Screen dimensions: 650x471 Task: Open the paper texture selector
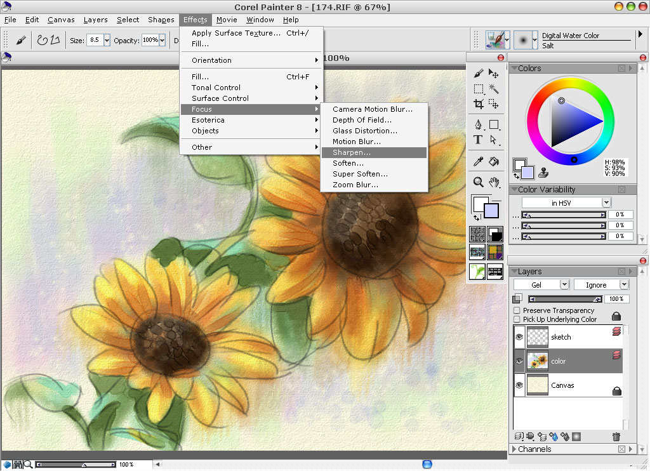coord(477,234)
